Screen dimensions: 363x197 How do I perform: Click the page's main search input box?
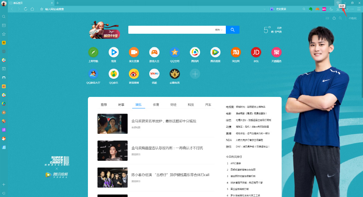(171, 30)
